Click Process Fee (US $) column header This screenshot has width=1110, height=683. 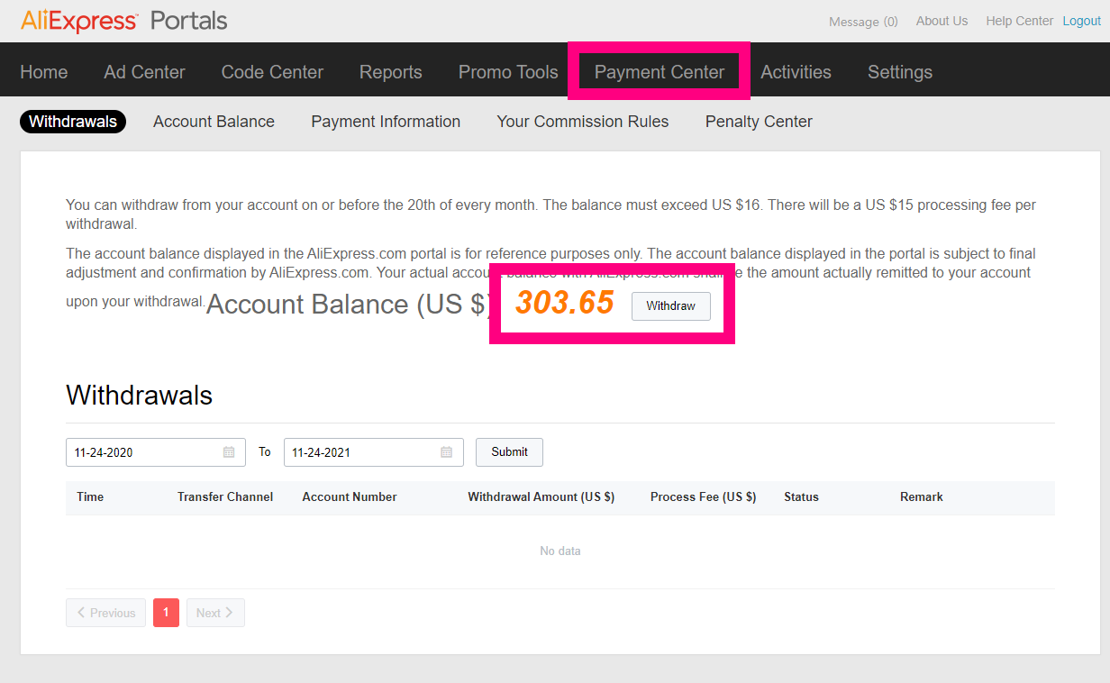(x=703, y=496)
